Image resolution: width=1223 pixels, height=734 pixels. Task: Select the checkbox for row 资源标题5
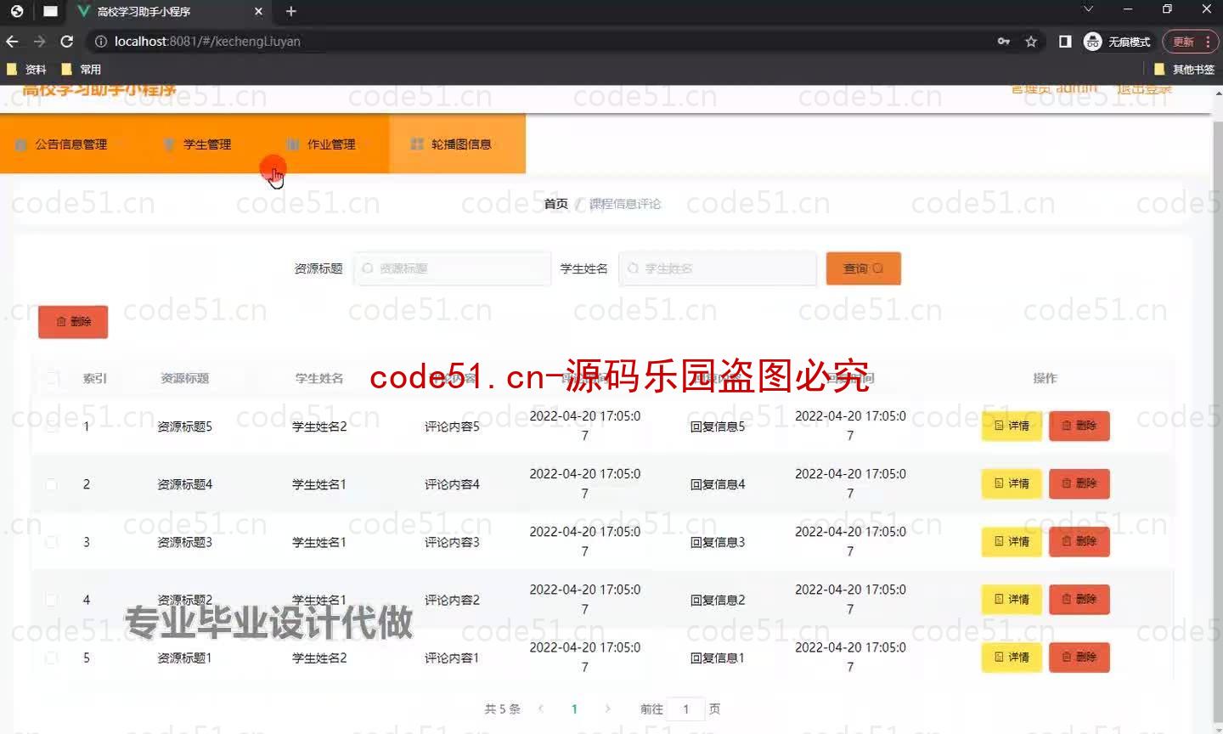52,426
